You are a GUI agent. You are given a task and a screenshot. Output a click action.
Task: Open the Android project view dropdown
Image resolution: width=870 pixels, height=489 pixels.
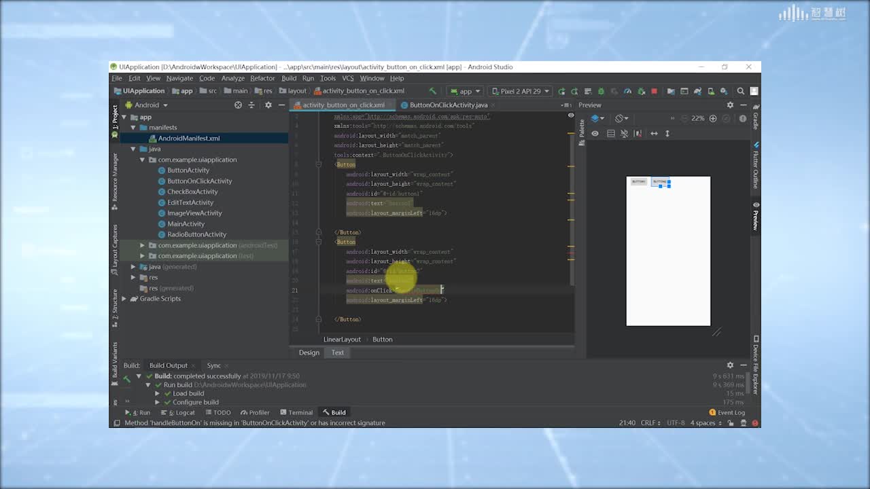[x=146, y=105]
